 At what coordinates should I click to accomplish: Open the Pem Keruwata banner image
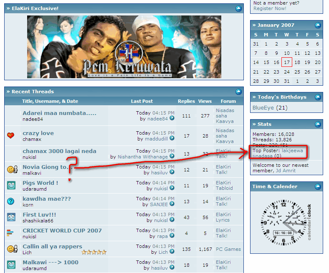[124, 47]
